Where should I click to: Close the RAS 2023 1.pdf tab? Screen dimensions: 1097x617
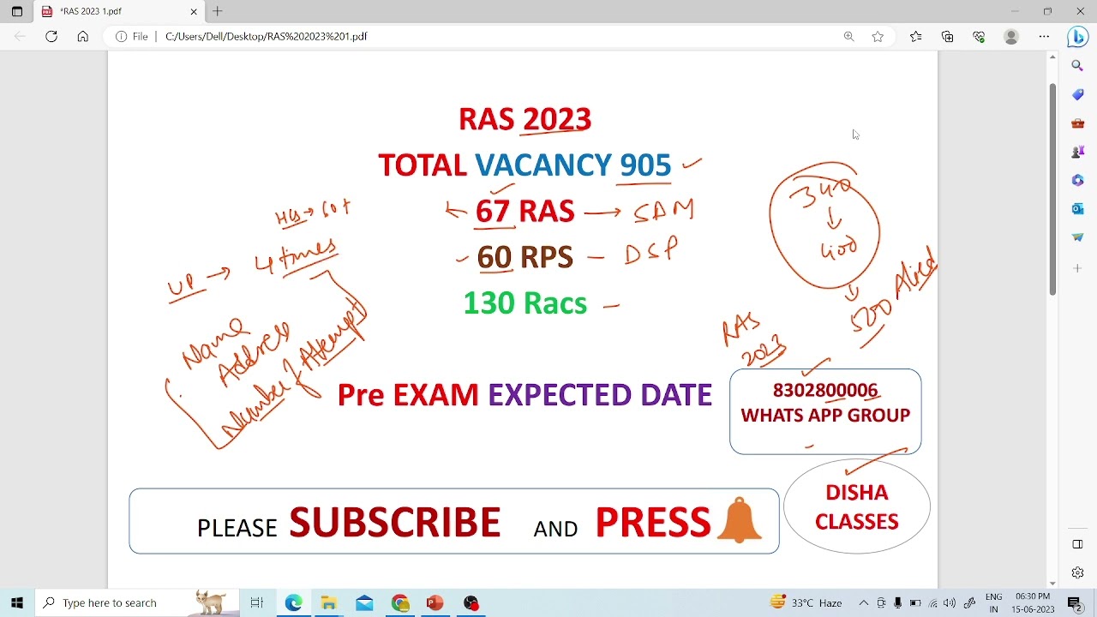pyautogui.click(x=194, y=11)
